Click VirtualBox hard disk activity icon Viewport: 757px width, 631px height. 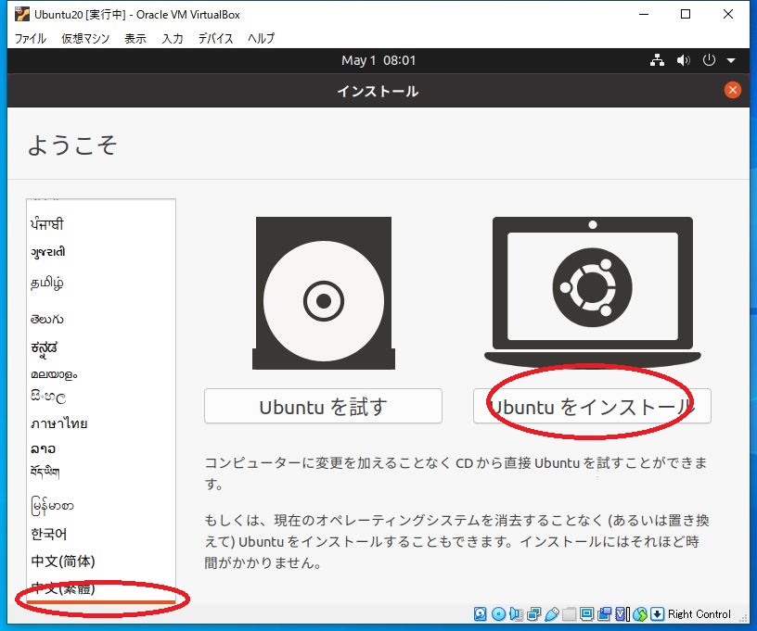click(x=480, y=613)
